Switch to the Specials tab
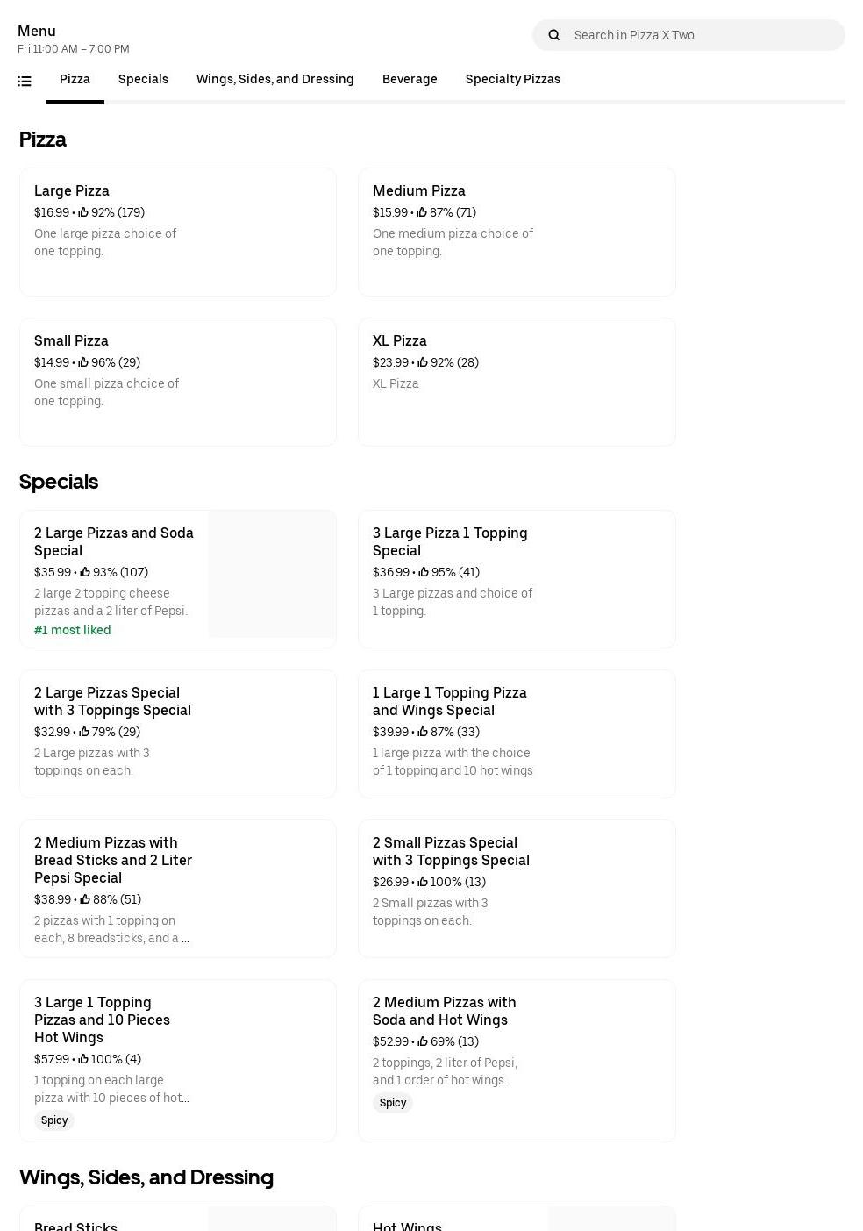 point(143,79)
